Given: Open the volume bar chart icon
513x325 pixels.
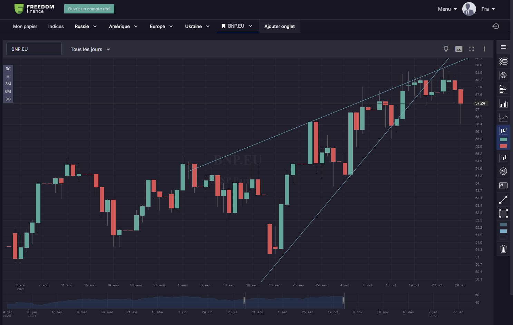Looking at the screenshot, I should (503, 104).
